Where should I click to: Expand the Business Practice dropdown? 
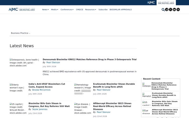[20, 33]
